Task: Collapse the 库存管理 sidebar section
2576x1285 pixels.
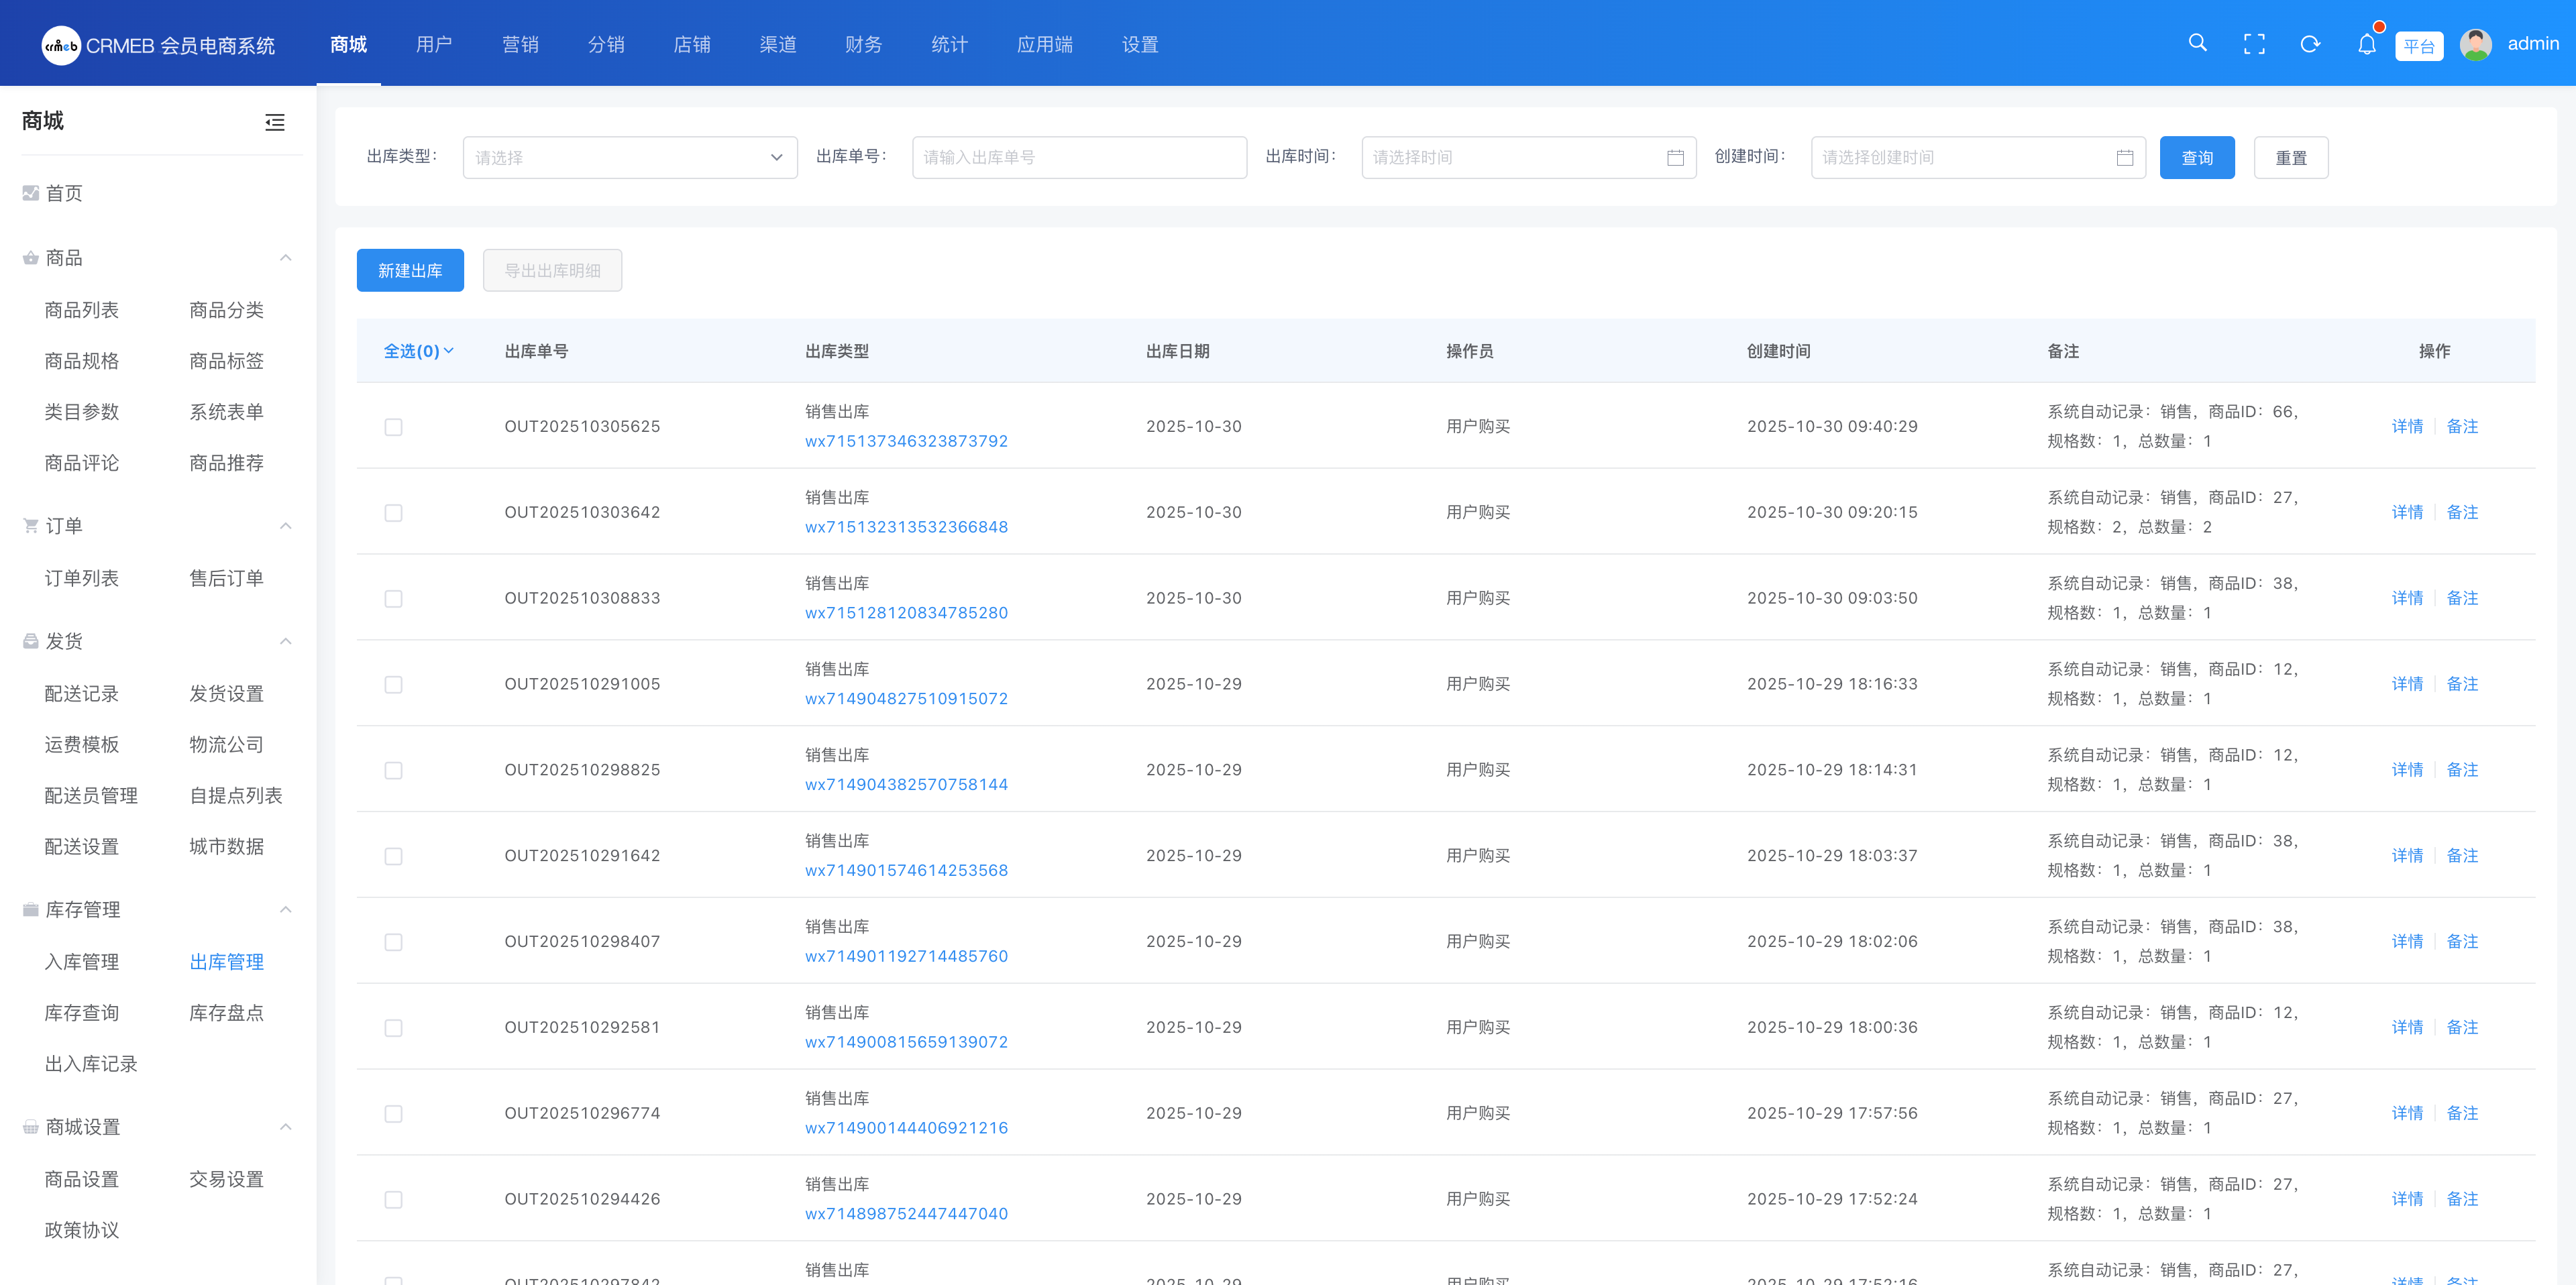Action: [x=286, y=909]
